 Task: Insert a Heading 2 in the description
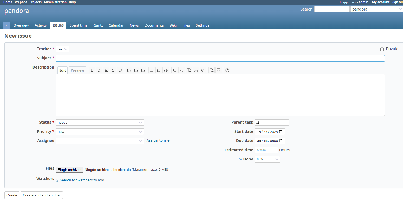click(136, 70)
